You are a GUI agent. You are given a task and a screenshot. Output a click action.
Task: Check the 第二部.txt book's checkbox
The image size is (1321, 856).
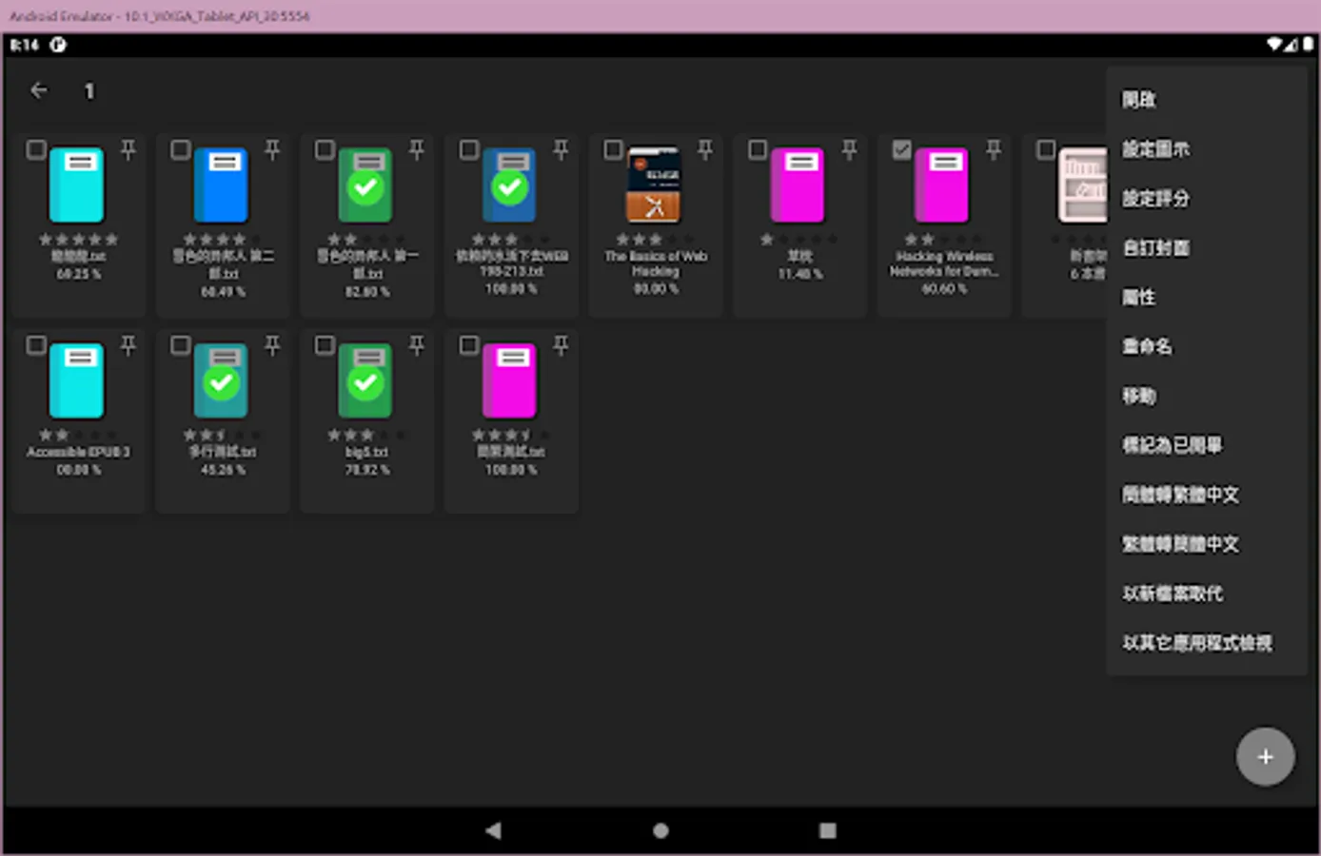tap(180, 149)
